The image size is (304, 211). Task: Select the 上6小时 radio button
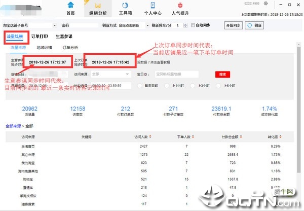pos(218,86)
